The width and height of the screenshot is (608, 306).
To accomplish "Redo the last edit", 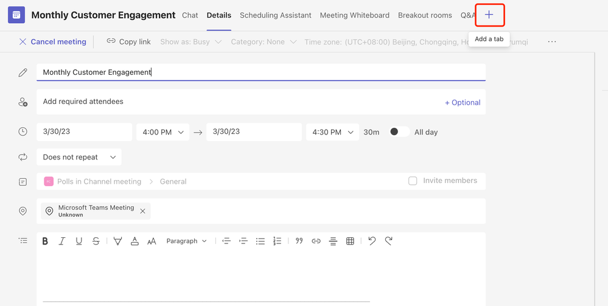I will point(388,242).
